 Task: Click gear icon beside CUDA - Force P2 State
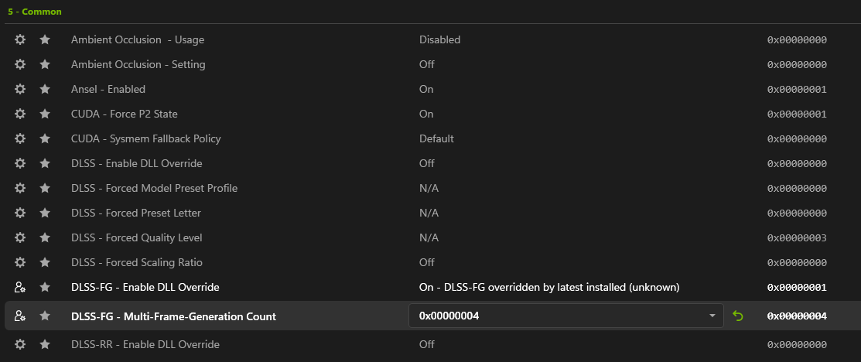[x=20, y=114]
